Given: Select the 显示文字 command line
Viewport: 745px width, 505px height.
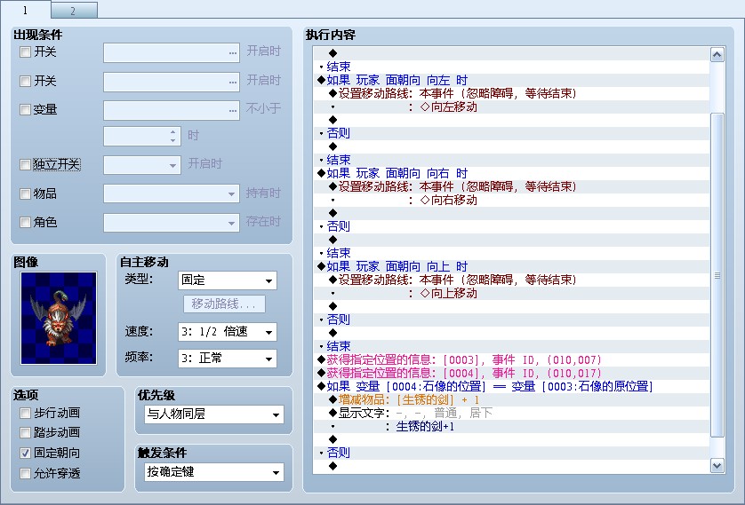Looking at the screenshot, I should [x=511, y=413].
